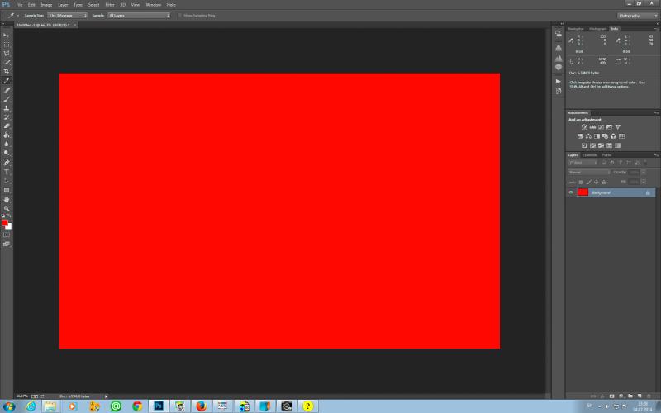
Task: Open the Image menu
Action: [x=46, y=5]
